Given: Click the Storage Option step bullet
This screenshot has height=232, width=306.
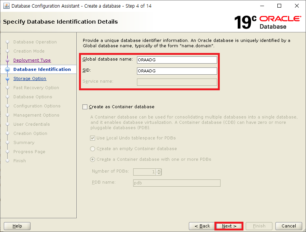Looking at the screenshot, I should click(7, 79).
